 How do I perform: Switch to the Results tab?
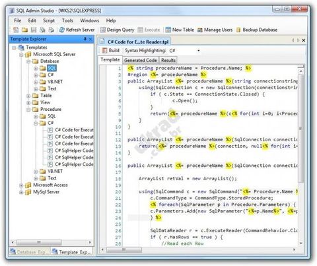(168, 60)
